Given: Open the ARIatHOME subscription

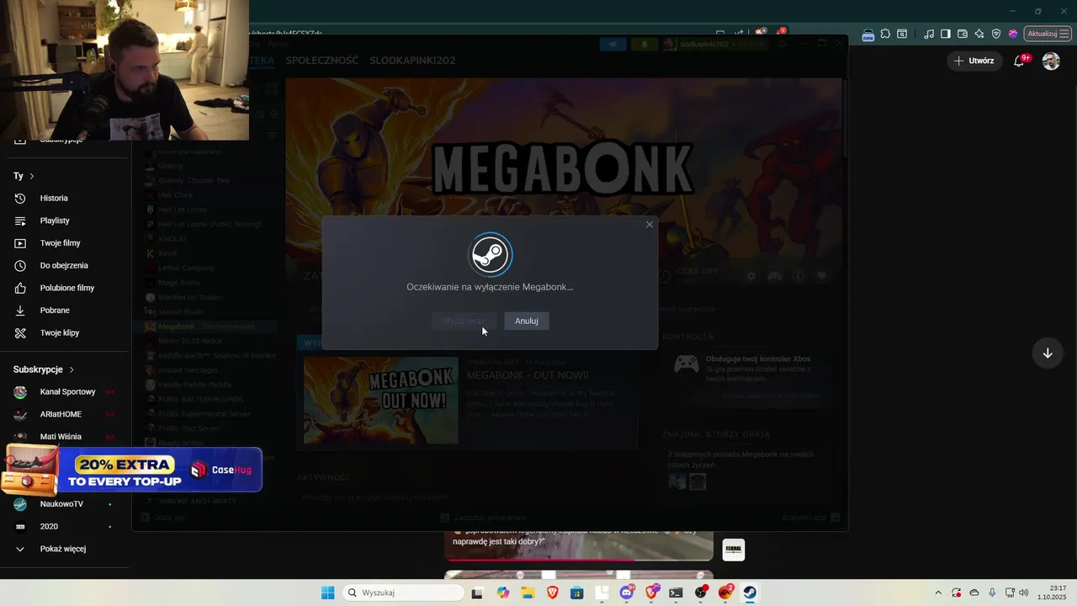Looking at the screenshot, I should [x=61, y=414].
